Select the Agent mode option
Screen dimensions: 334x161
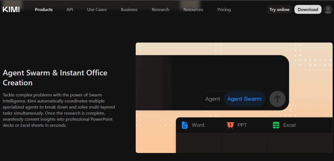coord(213,99)
